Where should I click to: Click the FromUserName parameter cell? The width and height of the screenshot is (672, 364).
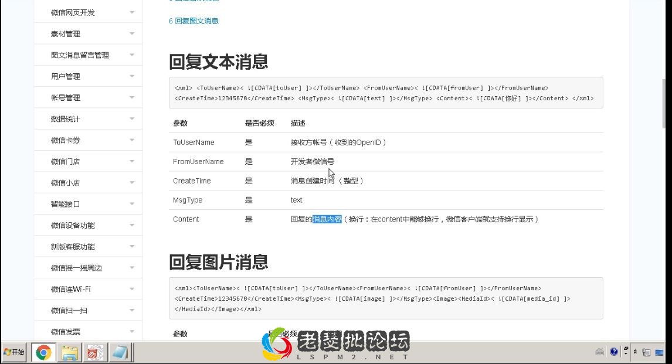(x=198, y=161)
